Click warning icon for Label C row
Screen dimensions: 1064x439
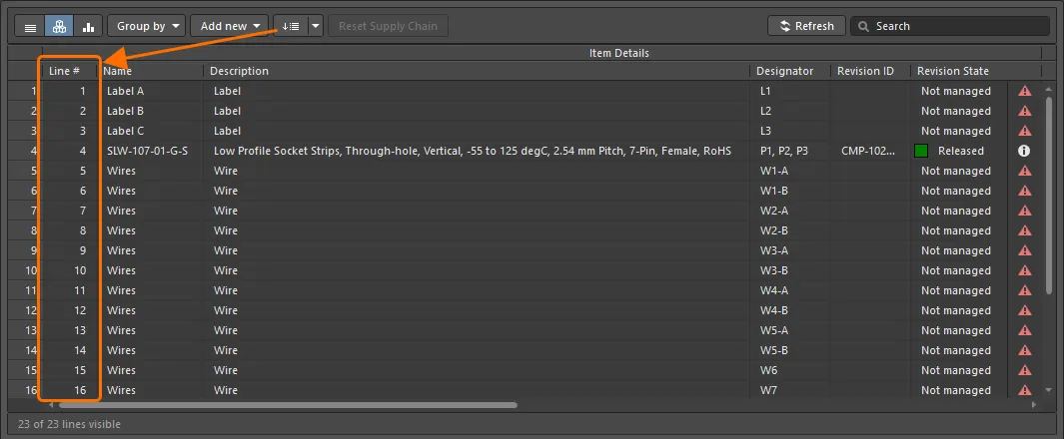pyautogui.click(x=1025, y=131)
